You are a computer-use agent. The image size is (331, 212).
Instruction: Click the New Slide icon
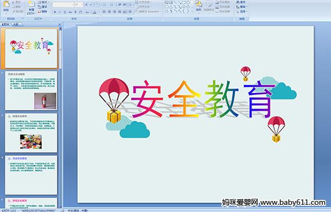pyautogui.click(x=31, y=4)
